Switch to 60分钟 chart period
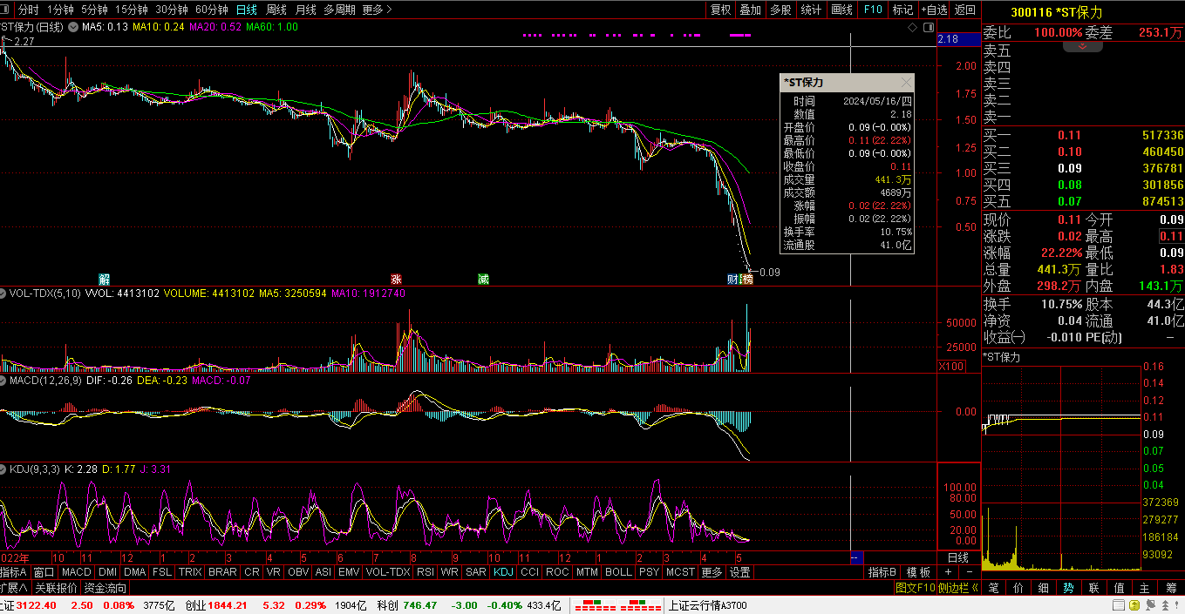 (x=212, y=10)
